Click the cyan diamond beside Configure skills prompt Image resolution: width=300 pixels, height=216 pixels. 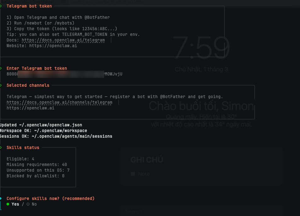(1, 198)
